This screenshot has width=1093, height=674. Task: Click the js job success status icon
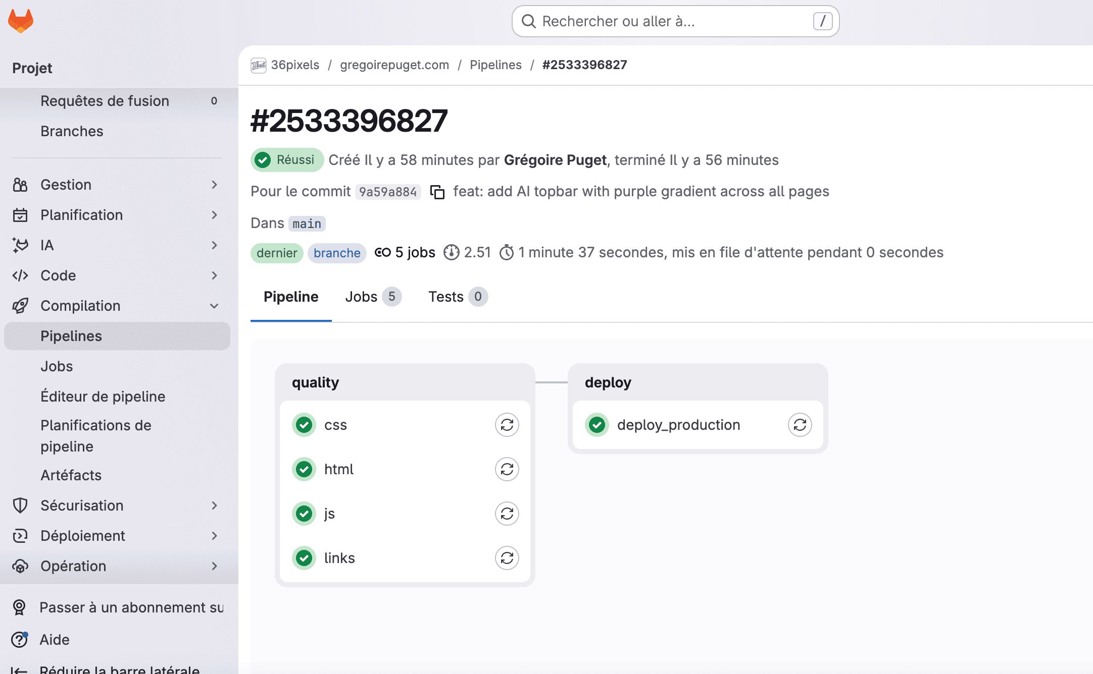click(304, 514)
